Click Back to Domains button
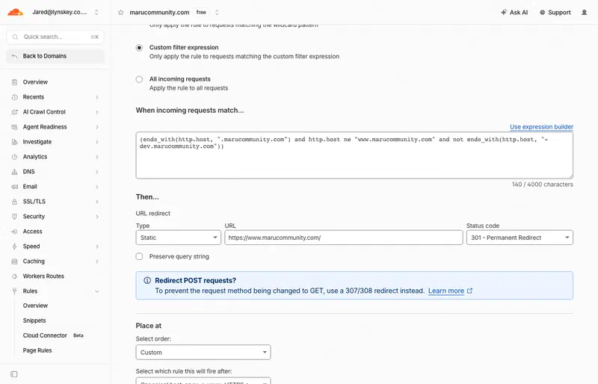The width and height of the screenshot is (598, 384). coord(55,56)
